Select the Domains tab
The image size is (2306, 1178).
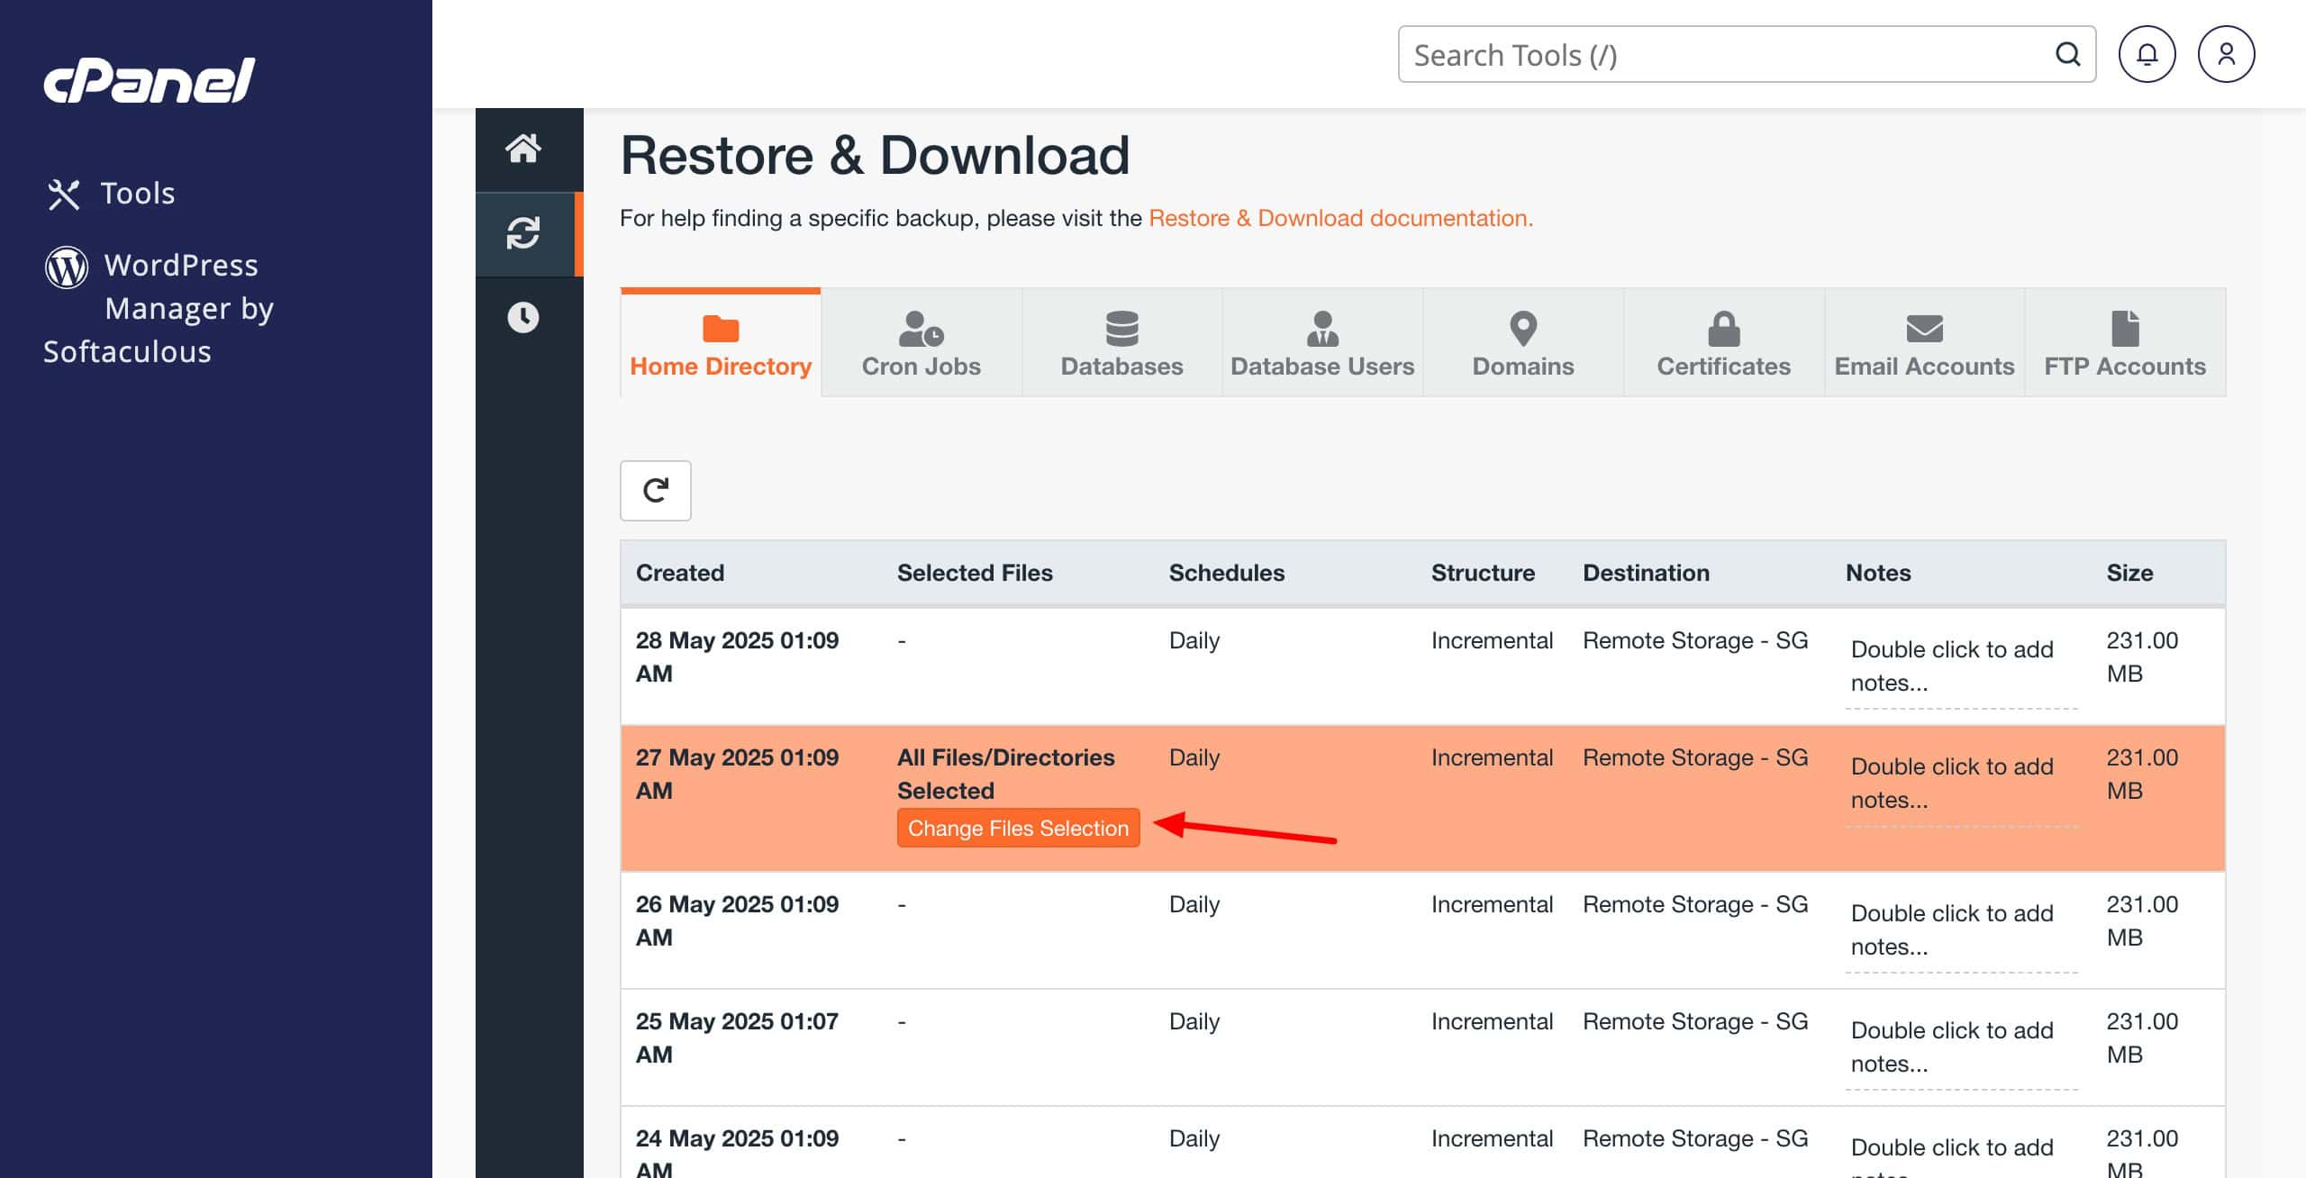1522,343
